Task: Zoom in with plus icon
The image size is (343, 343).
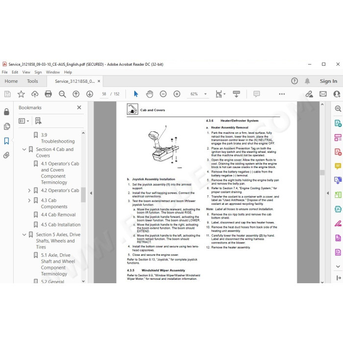Action: [x=177, y=94]
